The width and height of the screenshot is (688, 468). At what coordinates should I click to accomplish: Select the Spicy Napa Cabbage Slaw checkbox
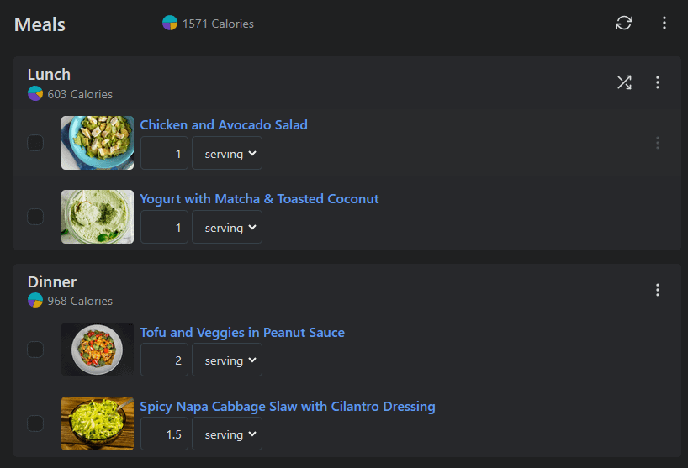pos(35,423)
